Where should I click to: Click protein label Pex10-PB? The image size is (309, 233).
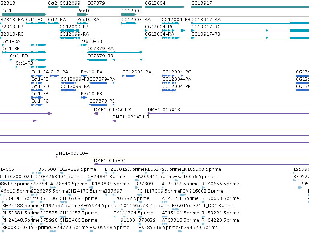tap(92, 94)
